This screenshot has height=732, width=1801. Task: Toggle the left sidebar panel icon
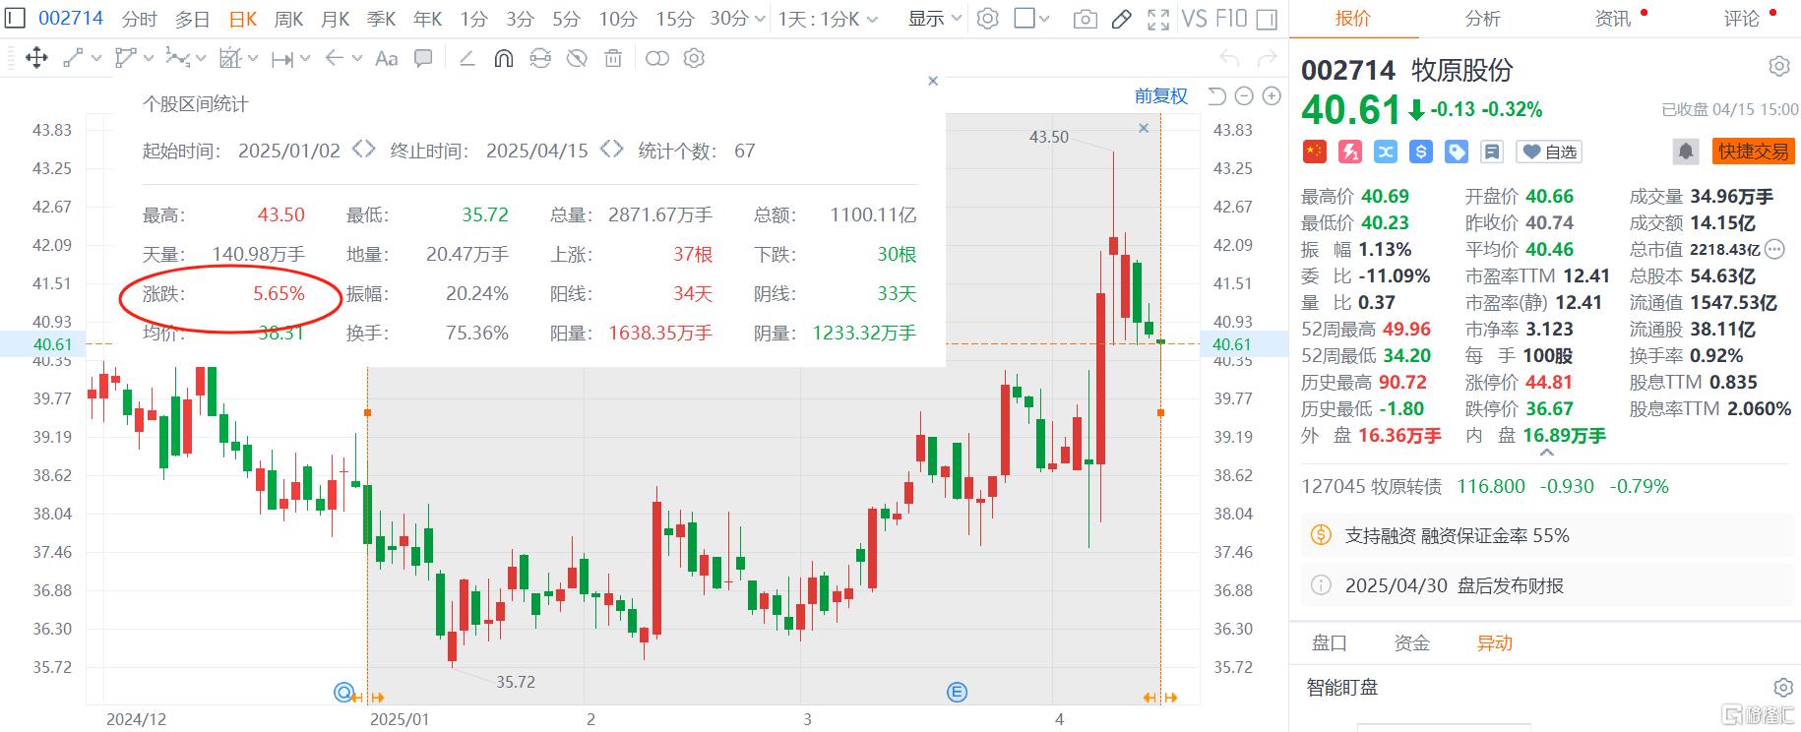tap(15, 19)
